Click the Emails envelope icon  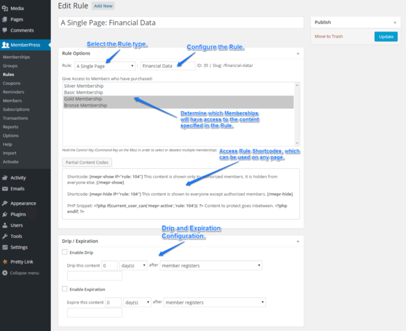[x=5, y=189]
